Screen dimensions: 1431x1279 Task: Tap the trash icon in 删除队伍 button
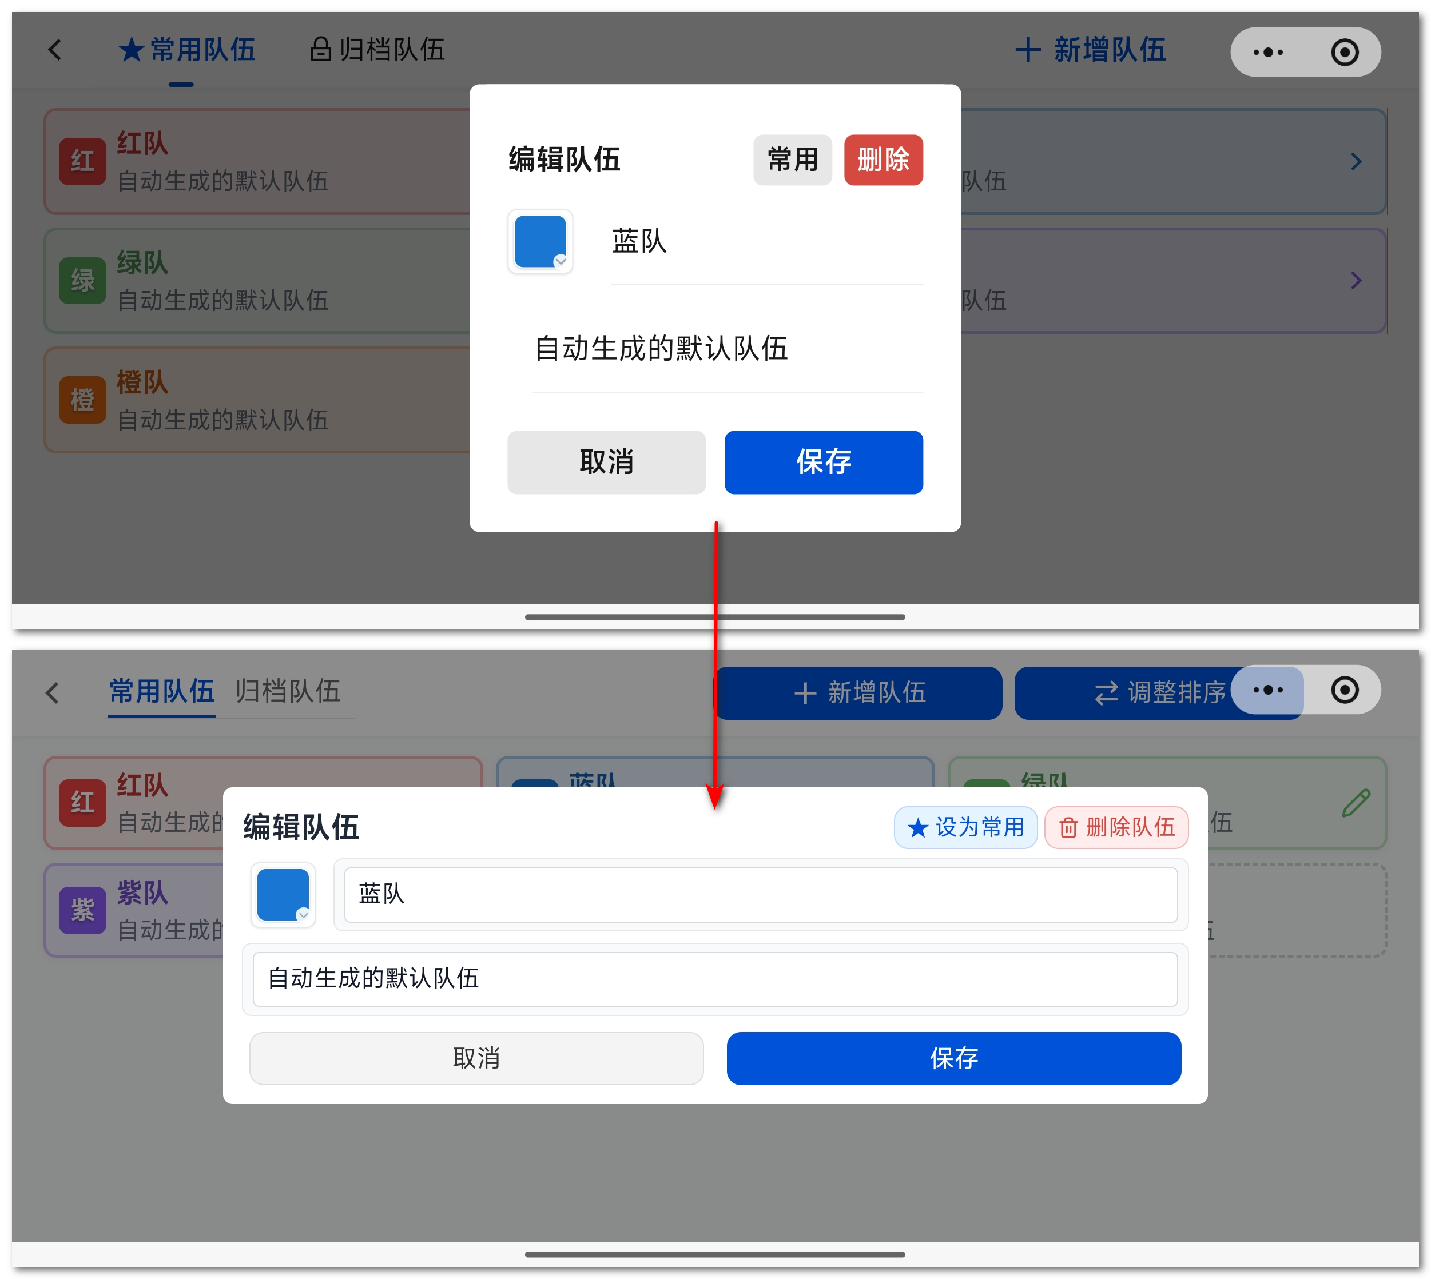[x=1068, y=828]
